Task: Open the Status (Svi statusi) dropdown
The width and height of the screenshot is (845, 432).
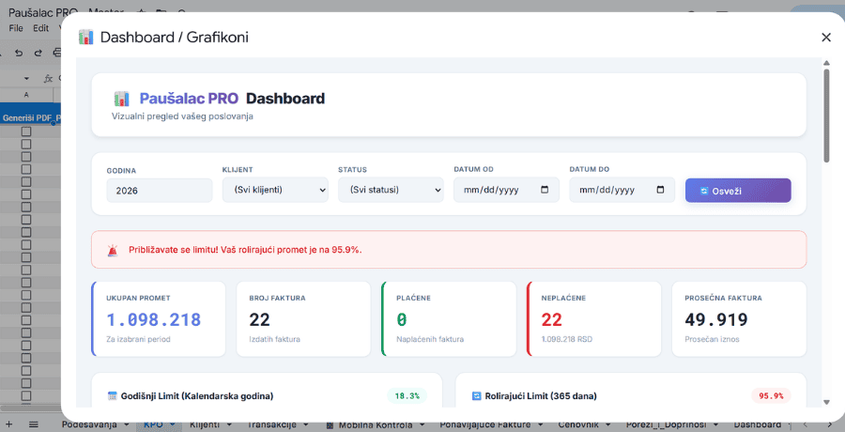Action: [391, 190]
